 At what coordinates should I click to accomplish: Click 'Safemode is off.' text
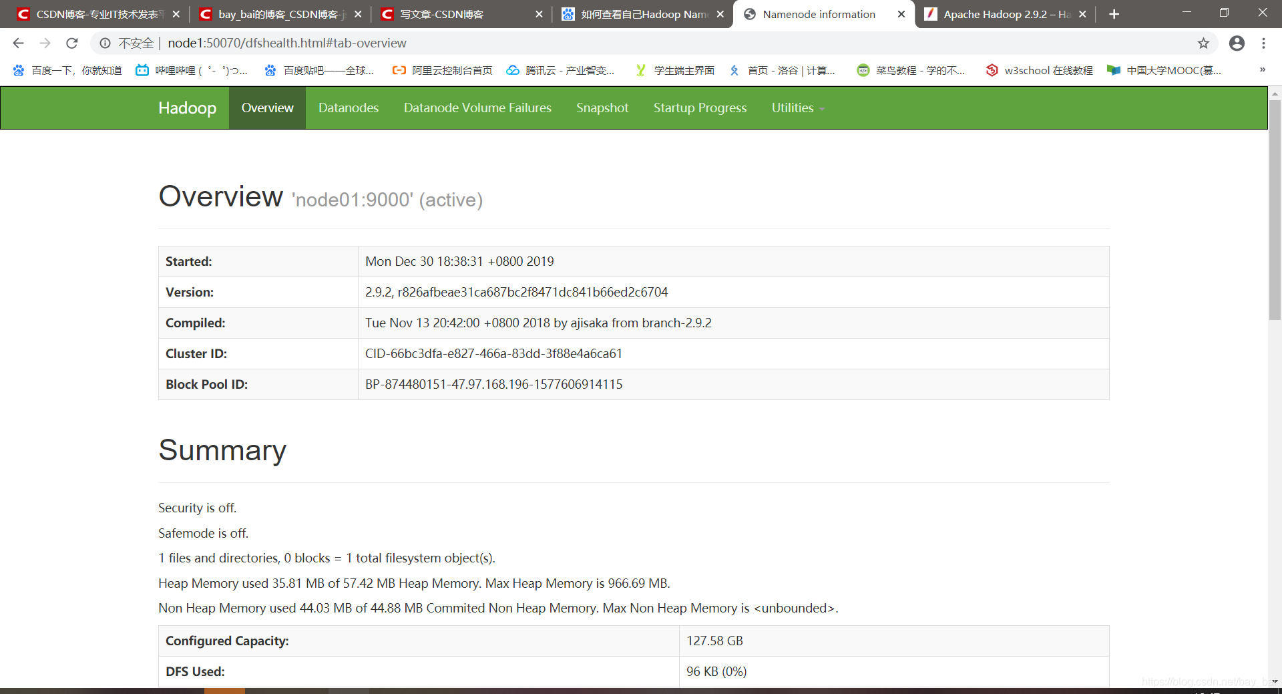[x=203, y=534]
